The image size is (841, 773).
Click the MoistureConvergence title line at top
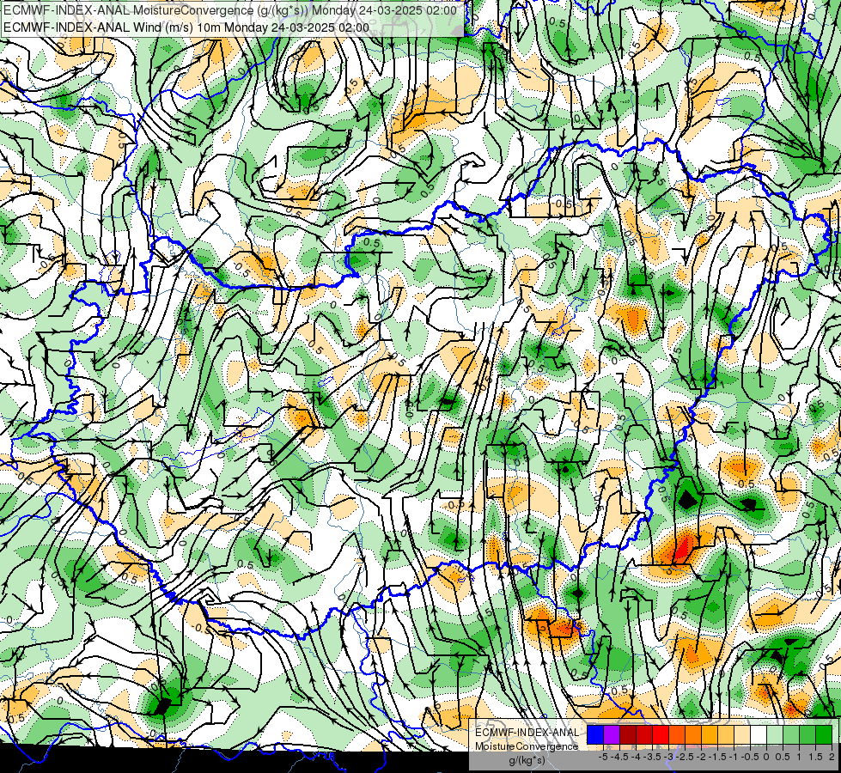pos(230,10)
